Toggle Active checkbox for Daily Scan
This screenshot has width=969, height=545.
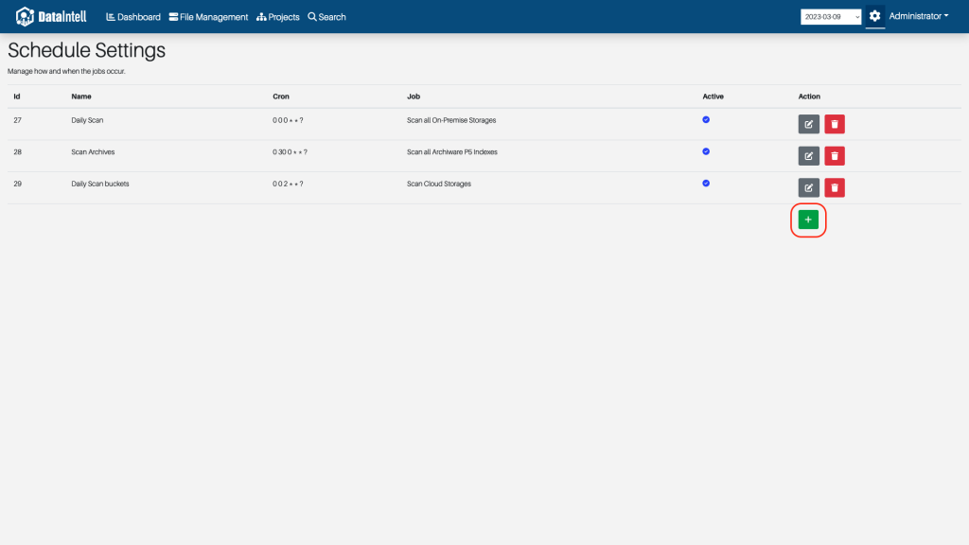coord(706,120)
